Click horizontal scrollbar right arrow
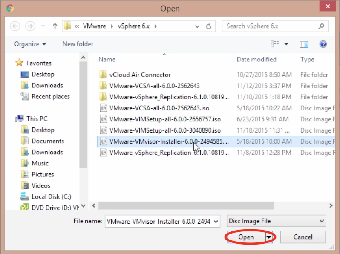340x254 pixels. point(331,205)
